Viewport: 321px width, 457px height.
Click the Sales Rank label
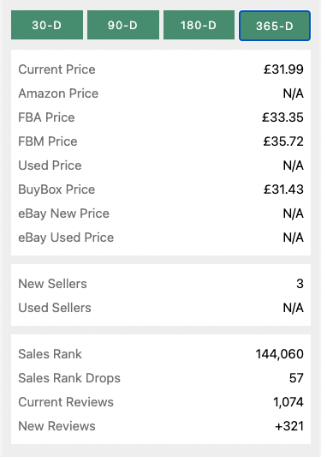50,354
